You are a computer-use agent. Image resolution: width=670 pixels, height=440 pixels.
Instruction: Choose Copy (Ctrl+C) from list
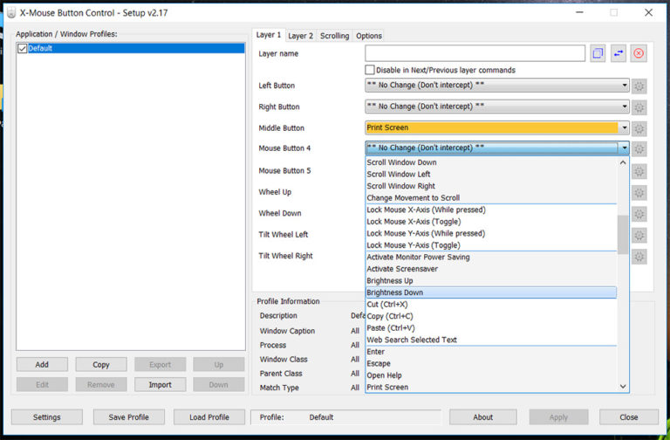491,316
